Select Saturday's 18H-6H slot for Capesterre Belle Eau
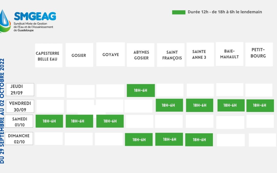Screen dimensions: 277x173 [49, 121]
